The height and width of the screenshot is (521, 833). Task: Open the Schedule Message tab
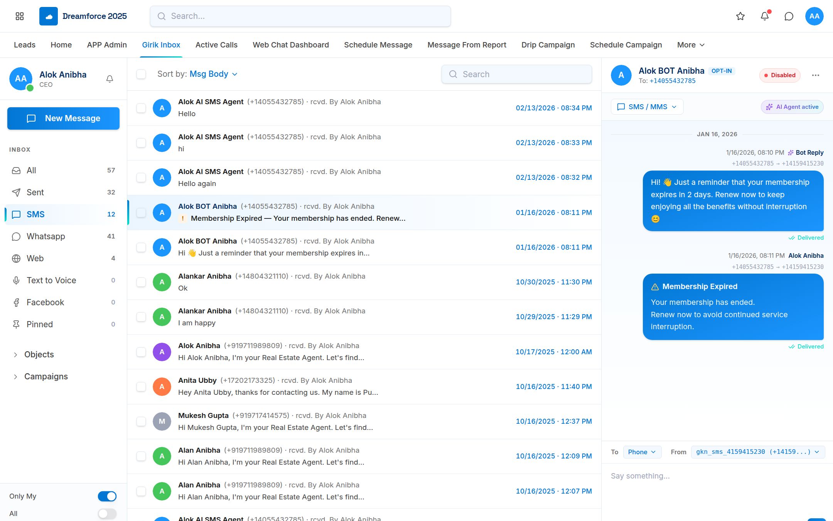[x=378, y=45]
